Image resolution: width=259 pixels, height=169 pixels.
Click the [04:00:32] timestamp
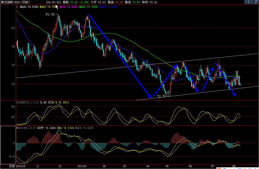click(54, 2)
